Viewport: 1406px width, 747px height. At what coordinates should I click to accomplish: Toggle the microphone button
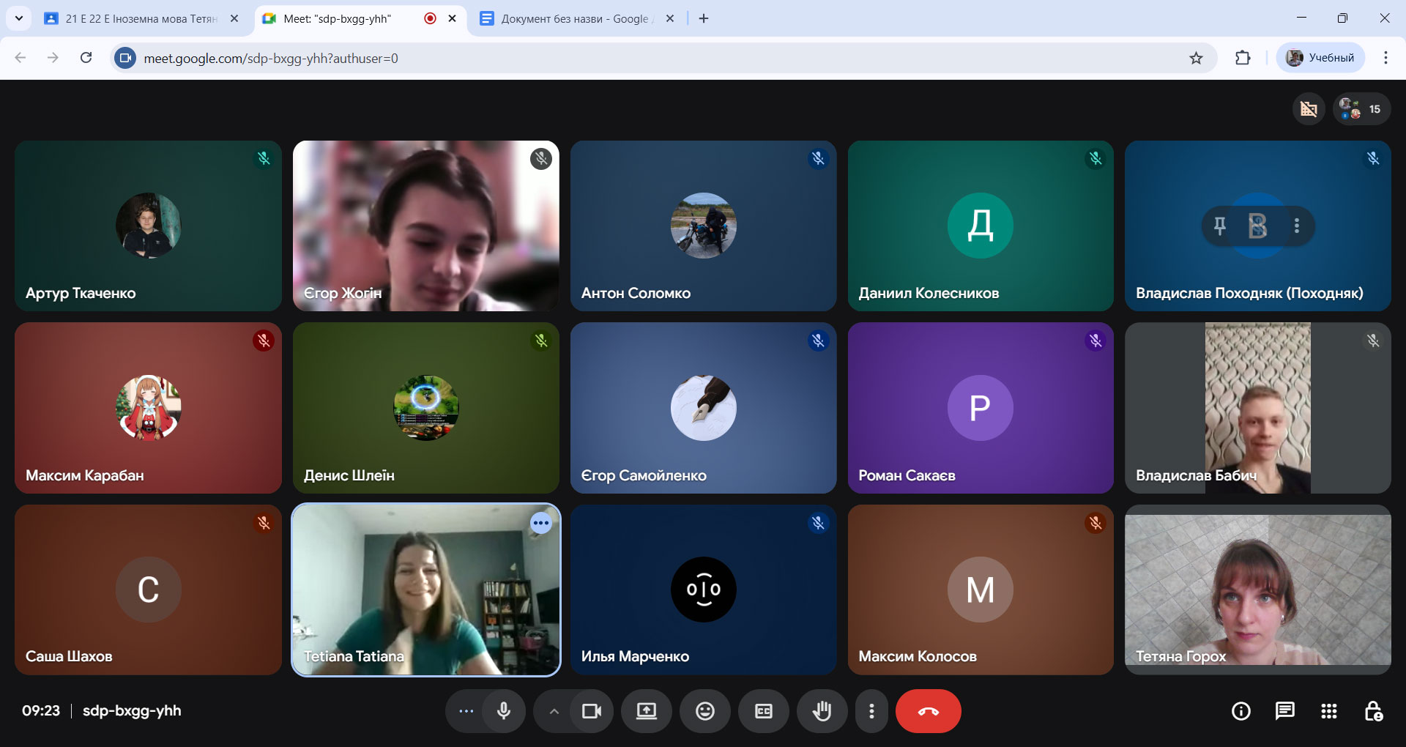(x=504, y=711)
